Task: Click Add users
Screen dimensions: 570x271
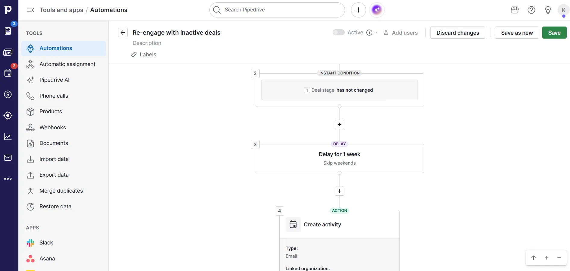Action: [x=401, y=33]
